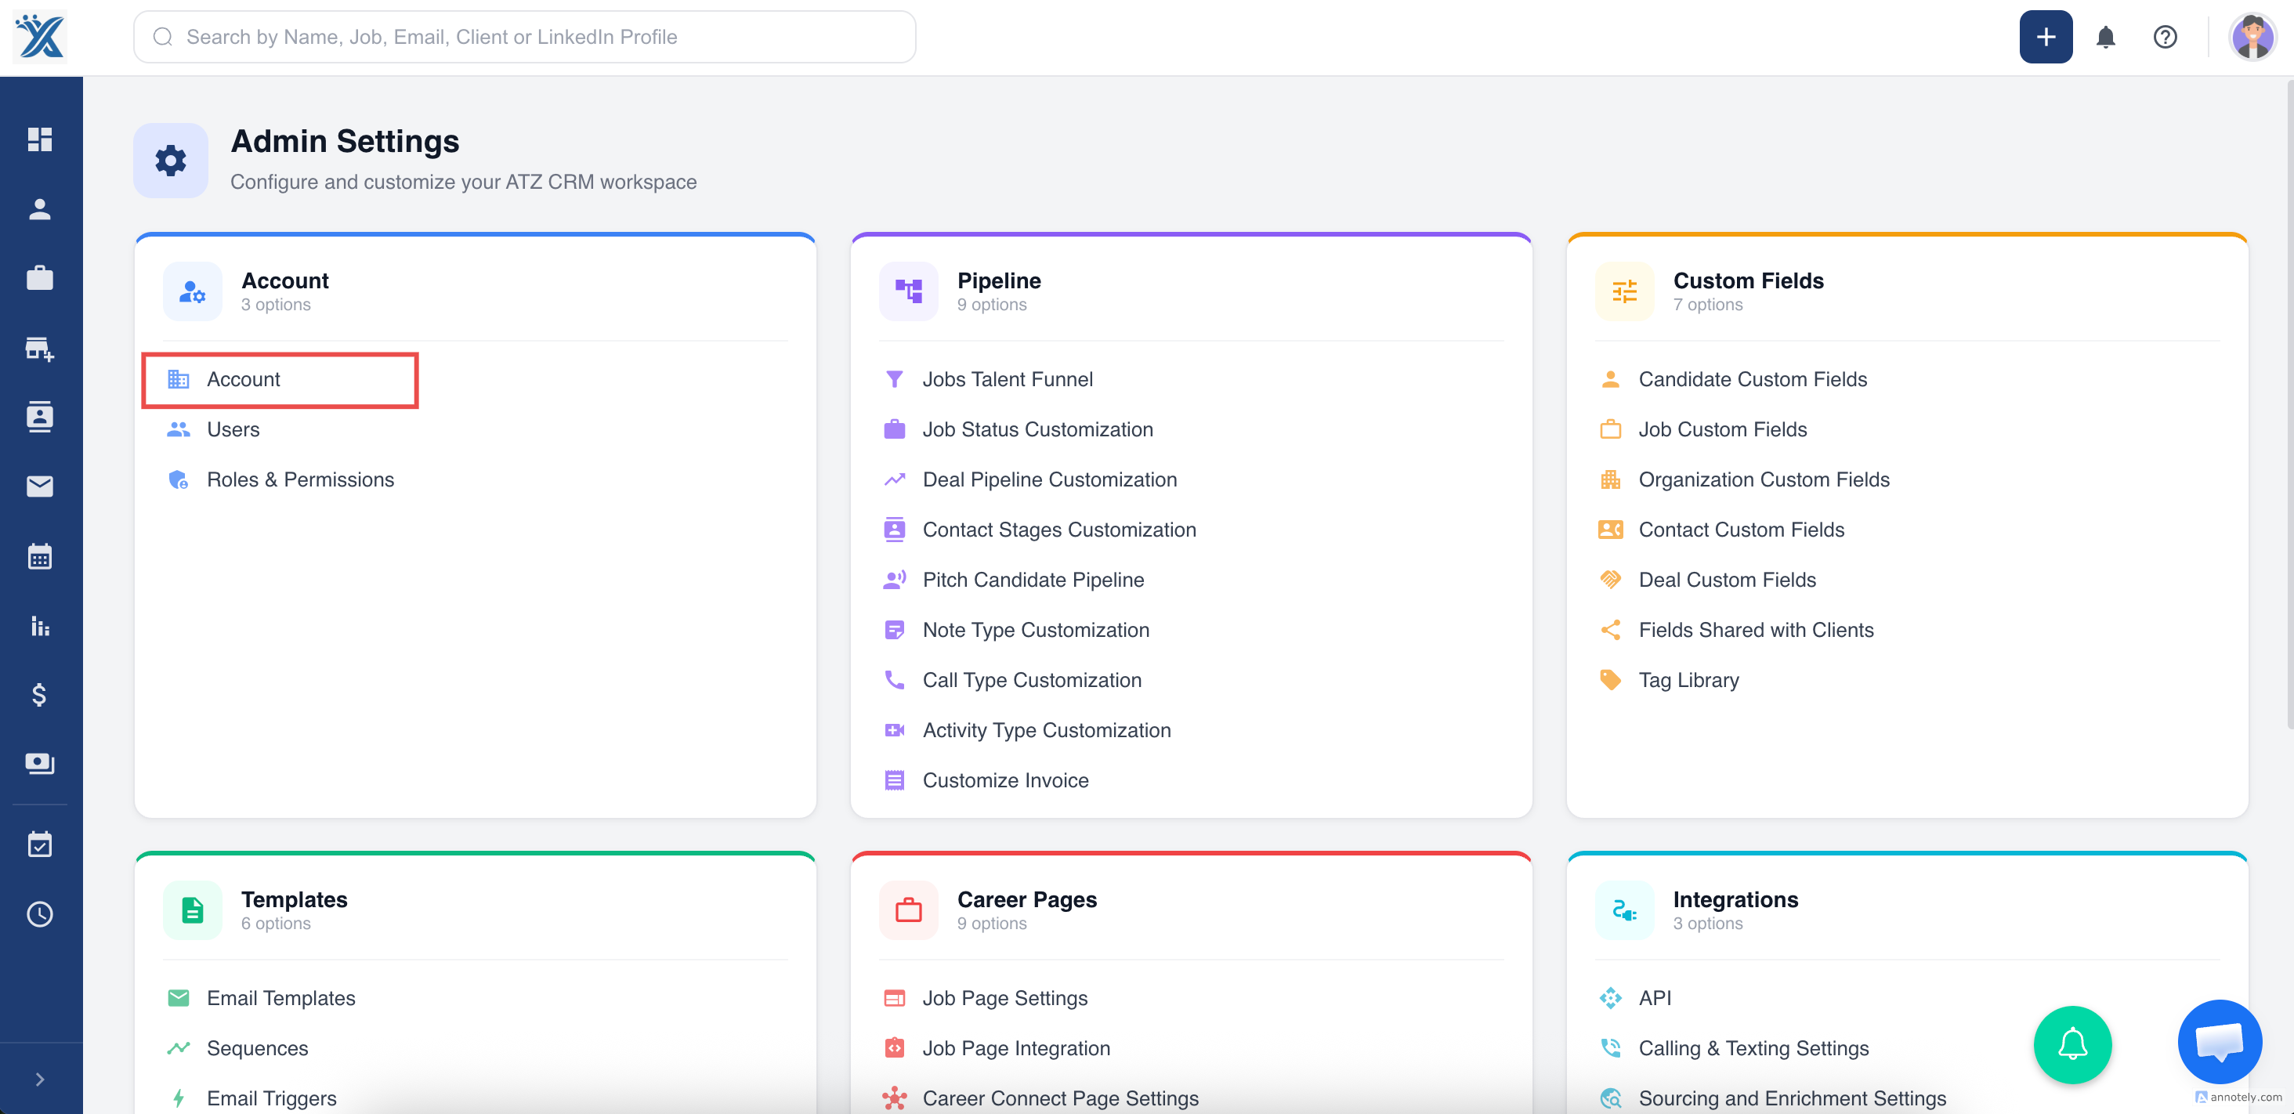Click the Integrations plug icon
Image resolution: width=2294 pixels, height=1114 pixels.
[x=1624, y=910]
